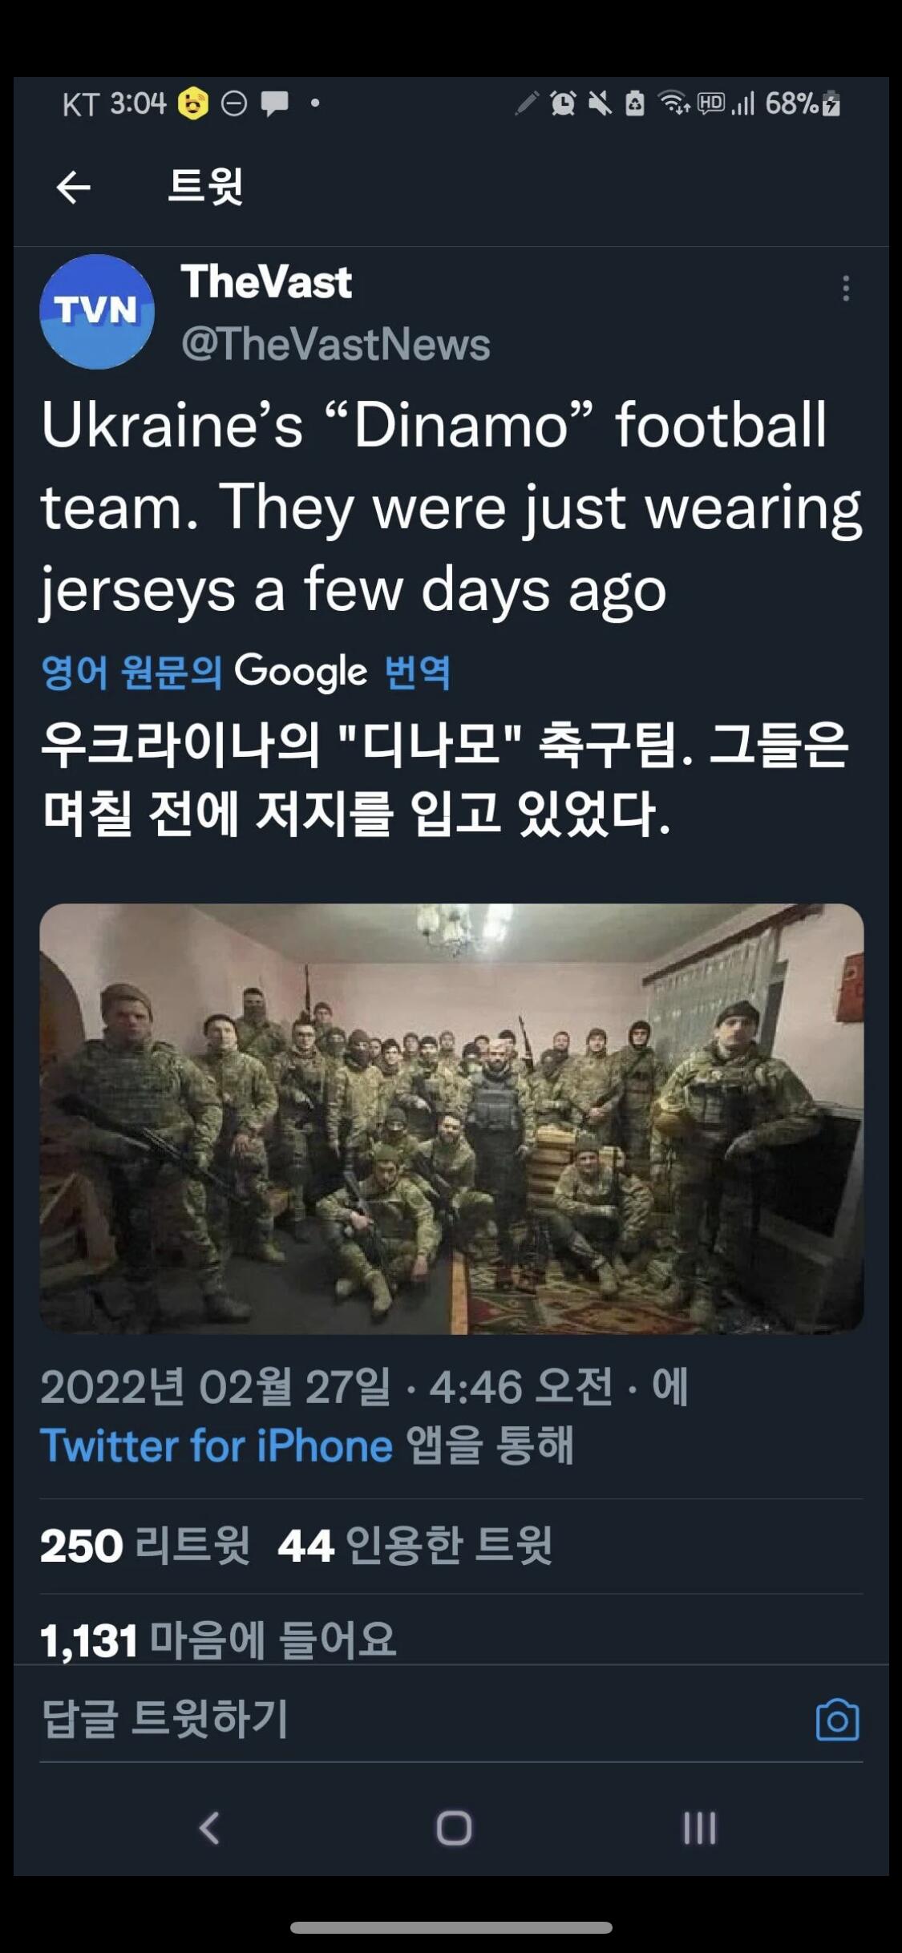Open the soldiers group photo

pos(451,1119)
